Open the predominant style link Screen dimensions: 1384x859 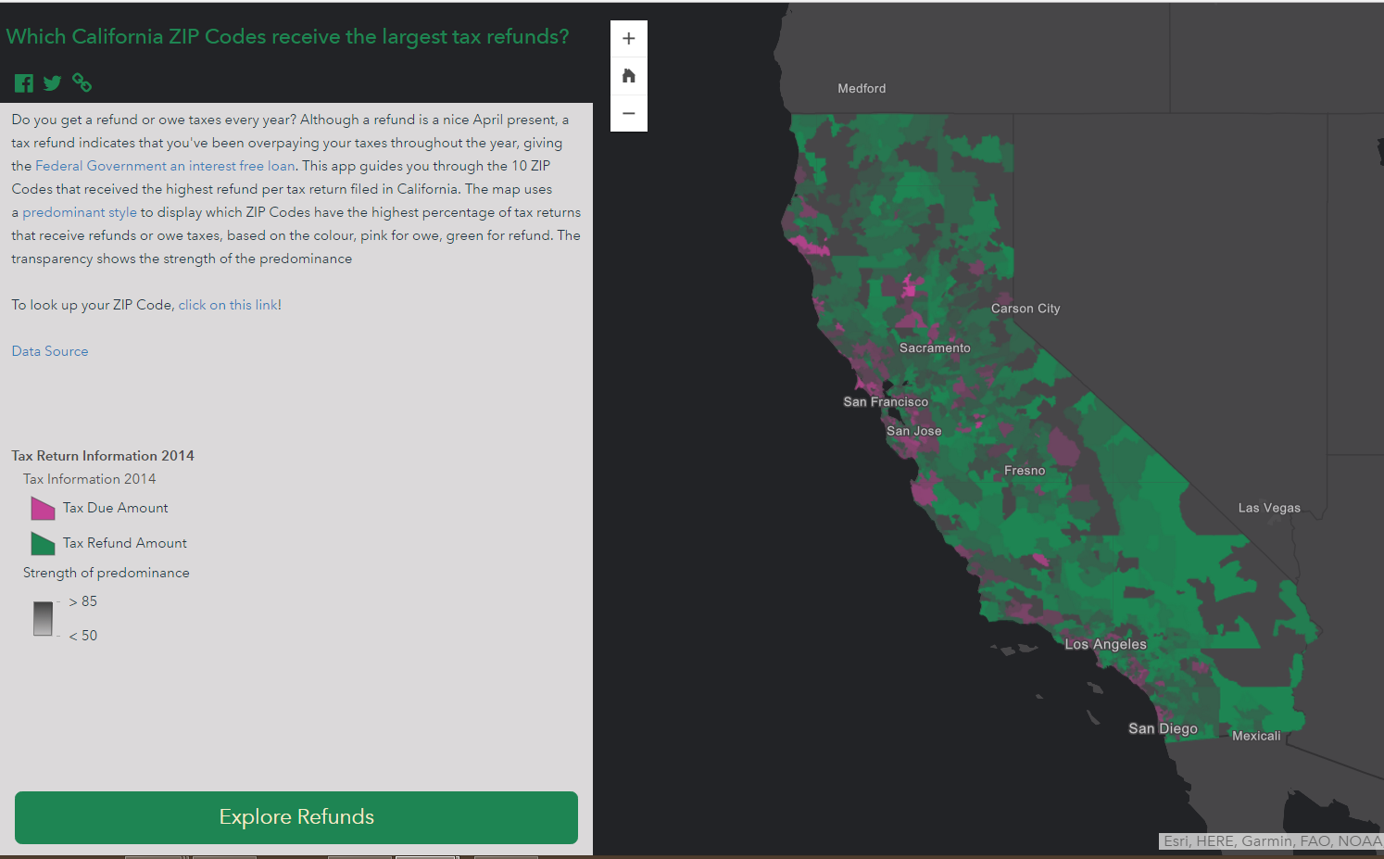click(x=80, y=212)
